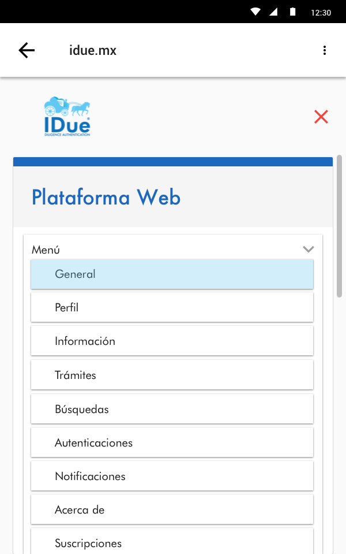Screen dimensions: 346x554
Task: Open the Acerca de item
Action: click(x=172, y=510)
